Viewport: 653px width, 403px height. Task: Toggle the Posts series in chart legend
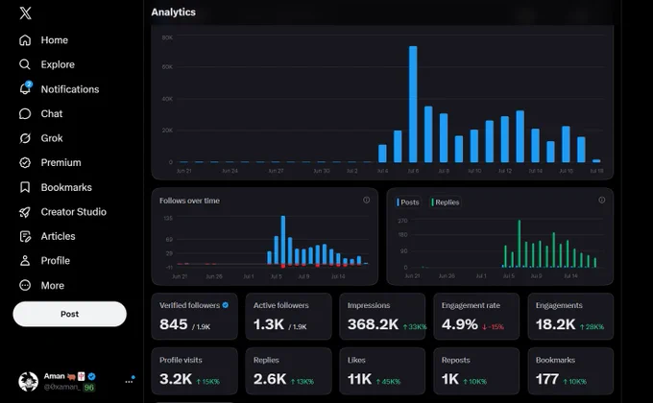pos(408,202)
